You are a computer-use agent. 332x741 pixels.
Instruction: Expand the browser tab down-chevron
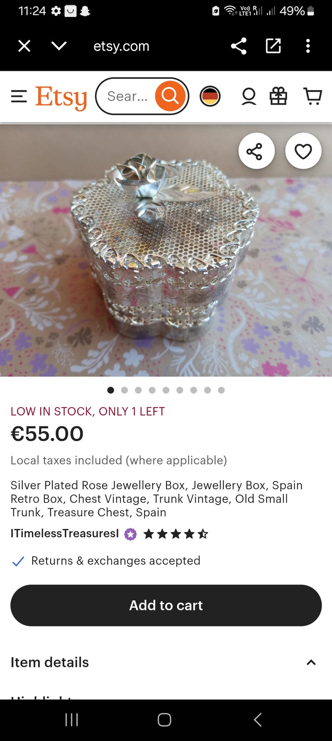[x=59, y=46]
